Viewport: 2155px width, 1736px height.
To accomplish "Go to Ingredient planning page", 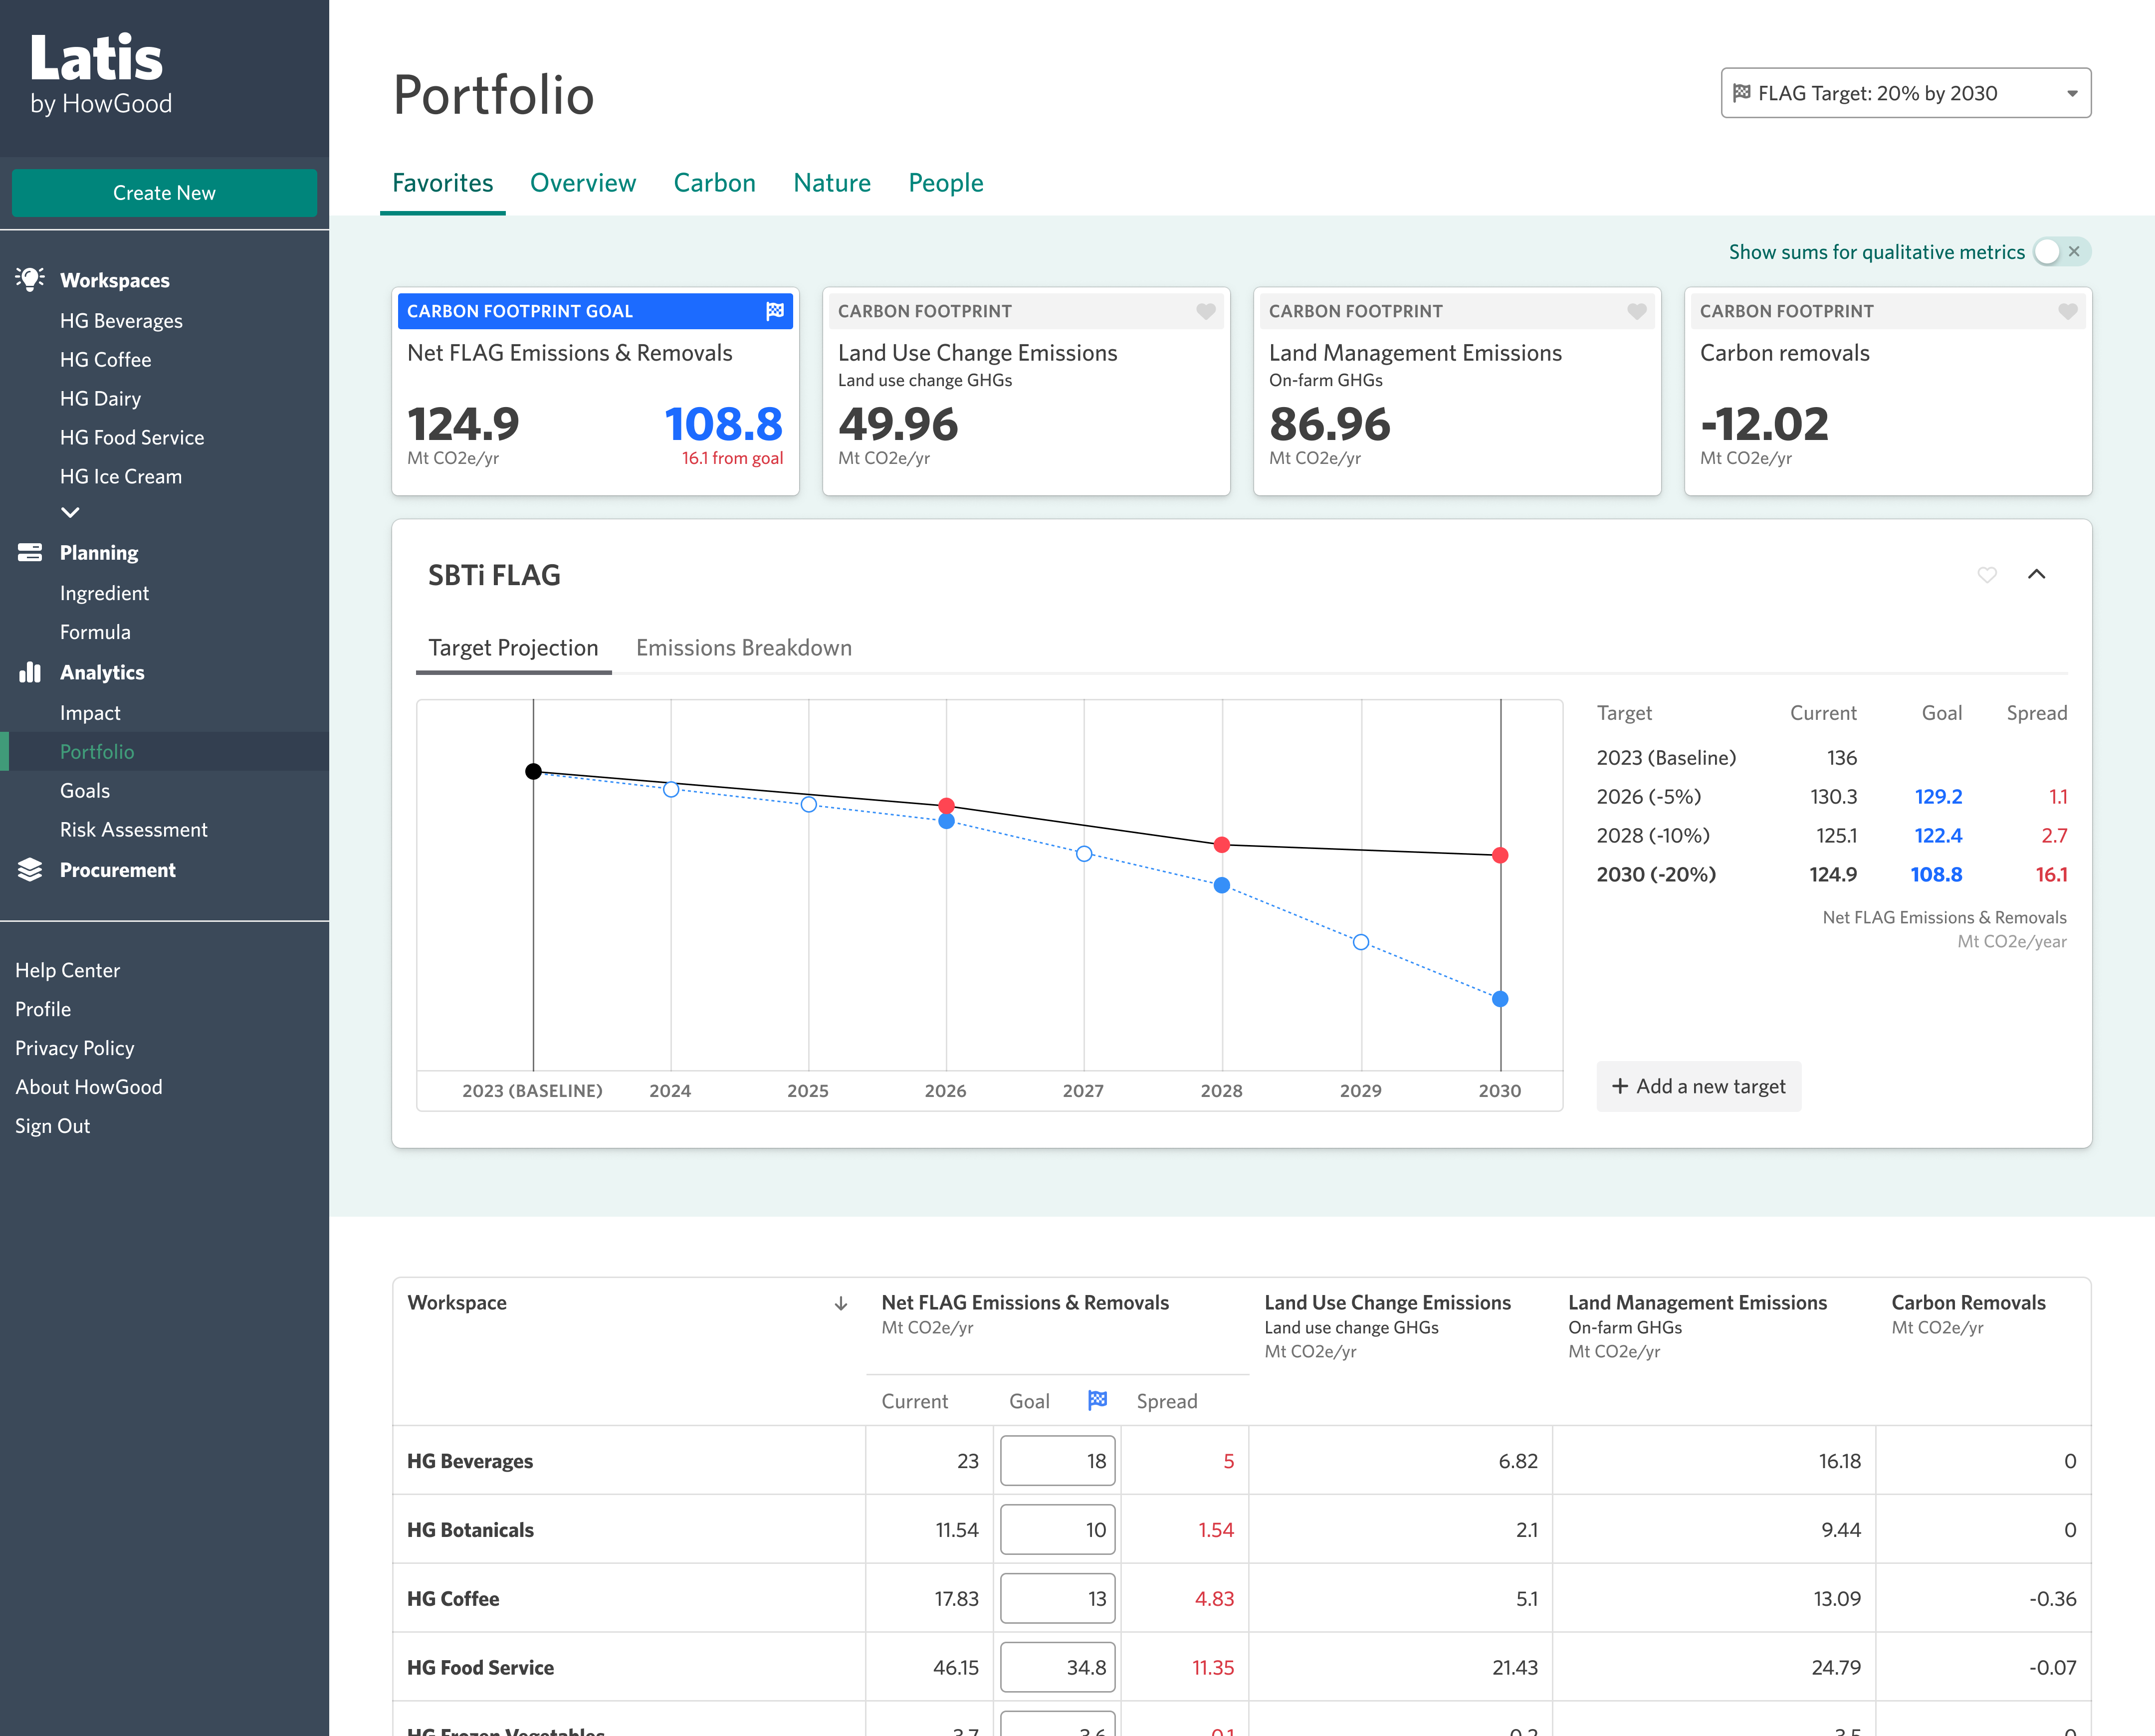I will click(104, 593).
